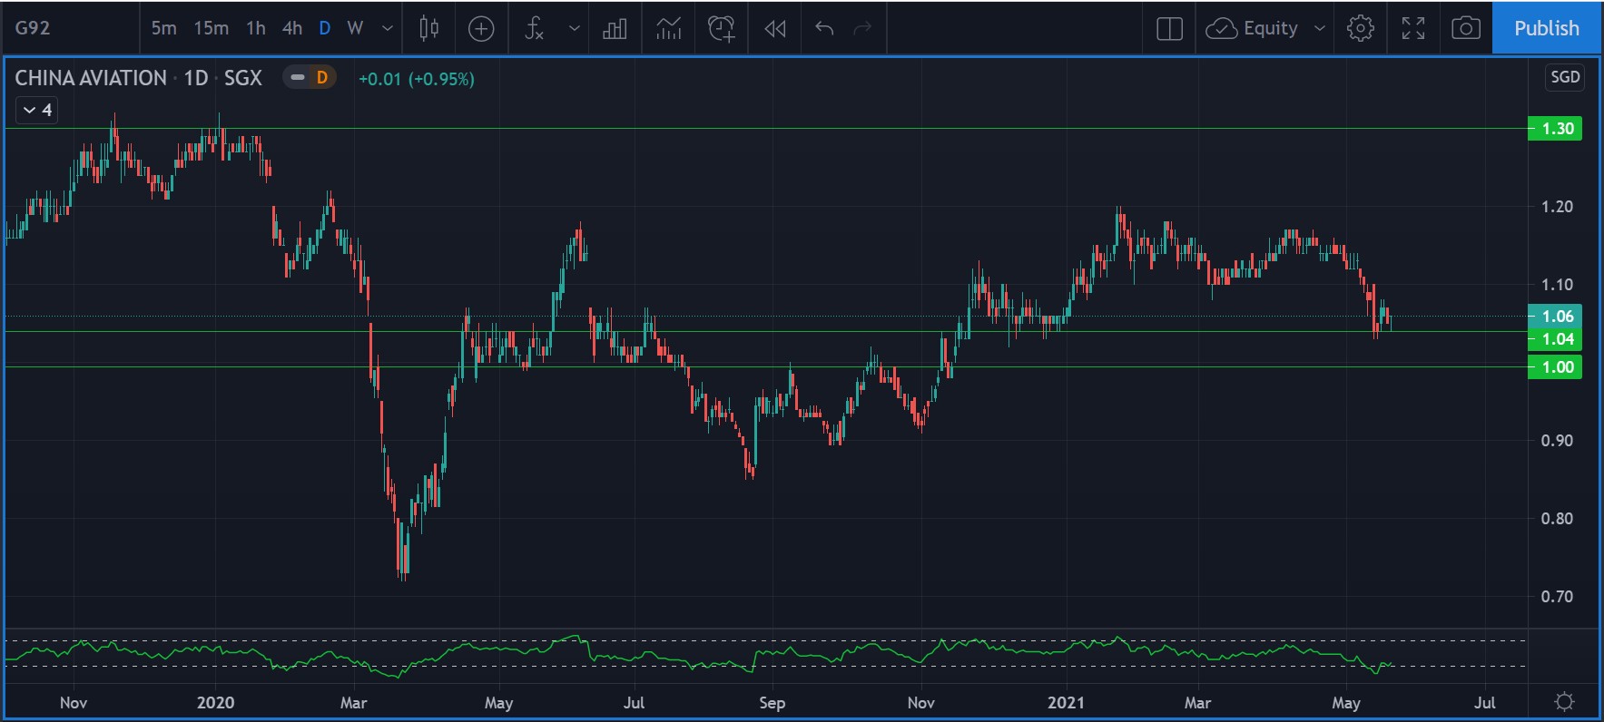Enter fullscreen mode with the arrows icon

(1413, 29)
